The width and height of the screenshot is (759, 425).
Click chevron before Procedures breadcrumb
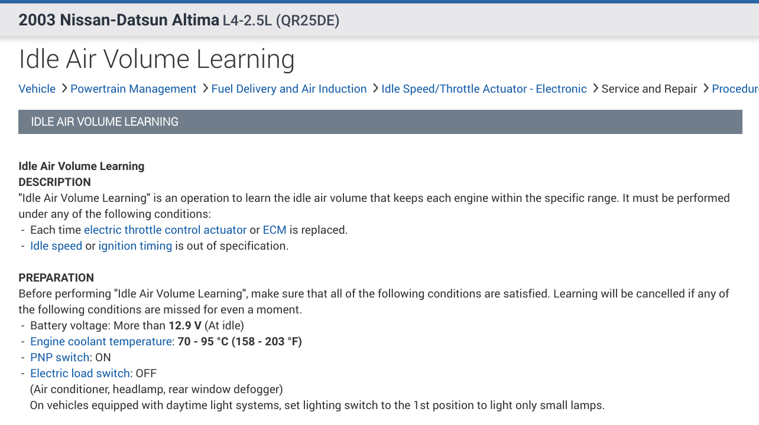[x=705, y=89]
